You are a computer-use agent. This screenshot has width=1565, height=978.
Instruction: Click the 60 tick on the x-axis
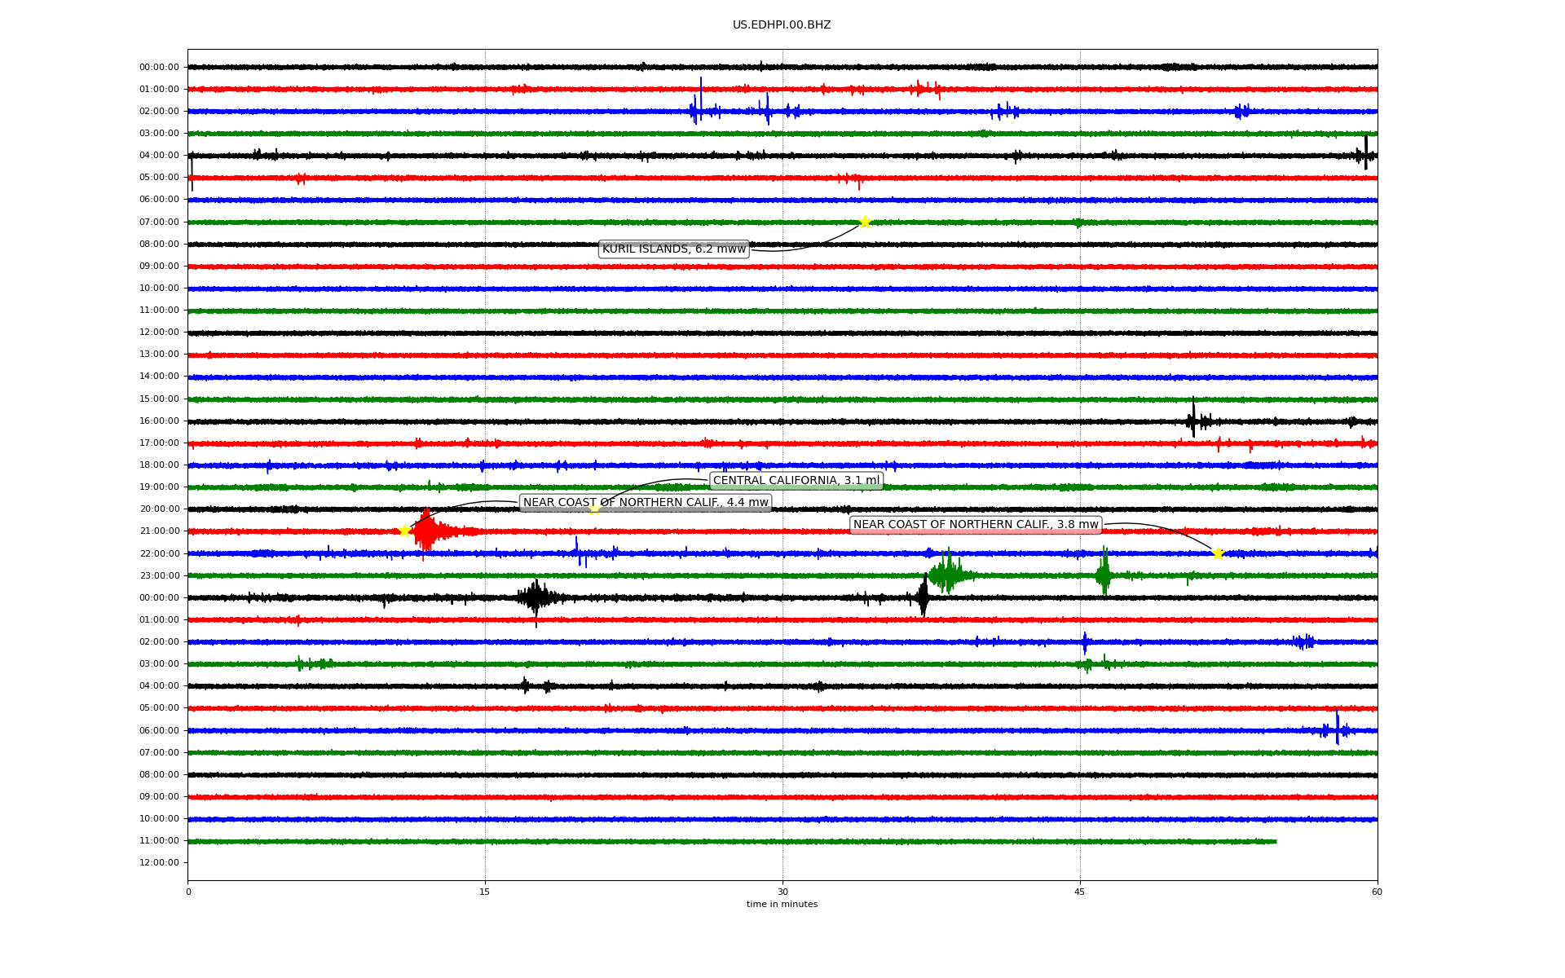point(1377,892)
